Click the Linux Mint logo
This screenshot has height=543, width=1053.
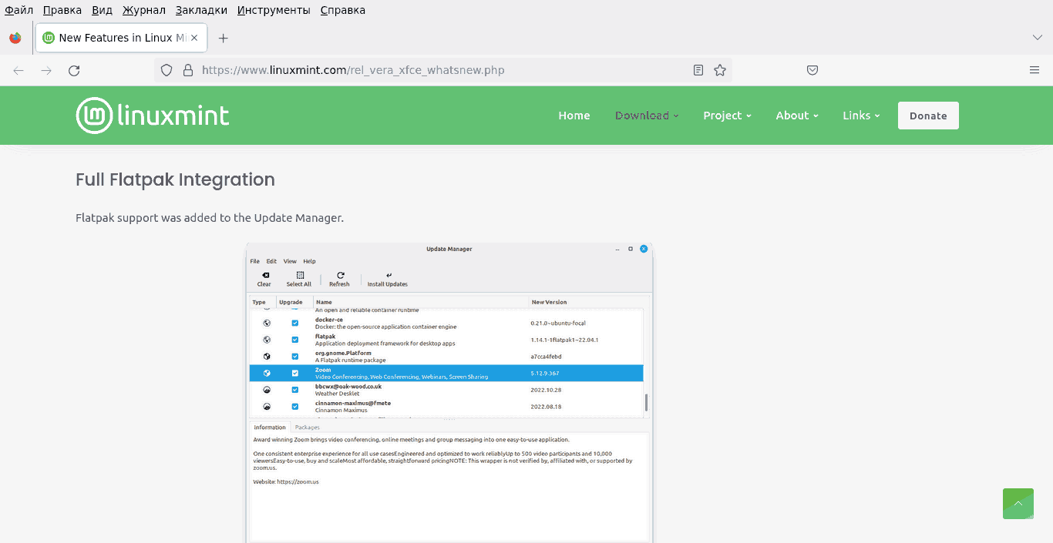pos(153,116)
